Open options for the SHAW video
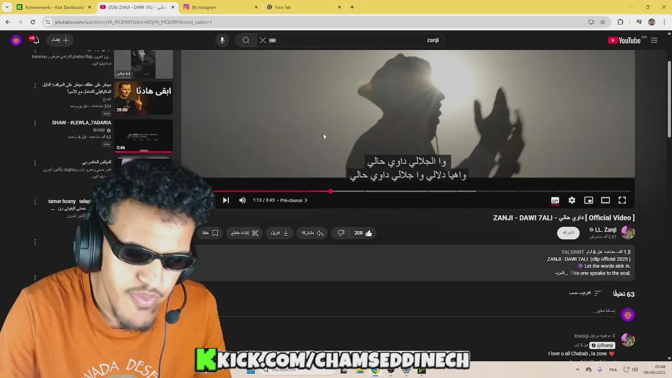This screenshot has height=378, width=672. coord(35,123)
